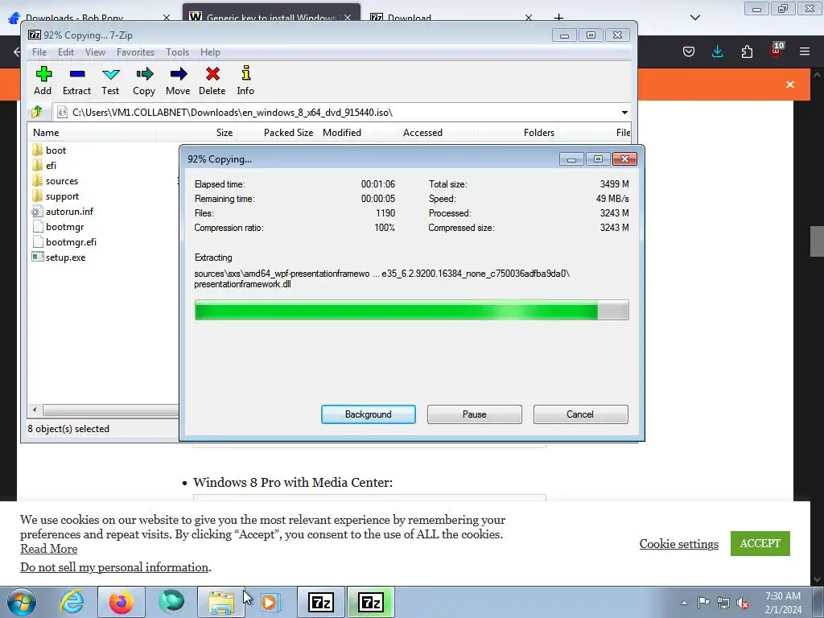Pause the copying operation
This screenshot has width=824, height=618.
(x=475, y=414)
